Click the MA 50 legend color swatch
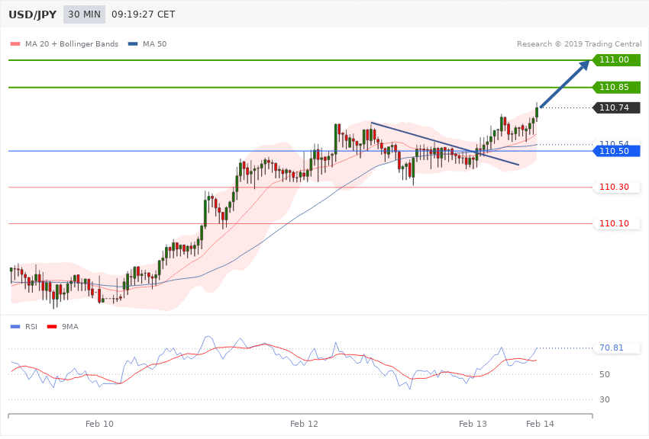 point(133,43)
